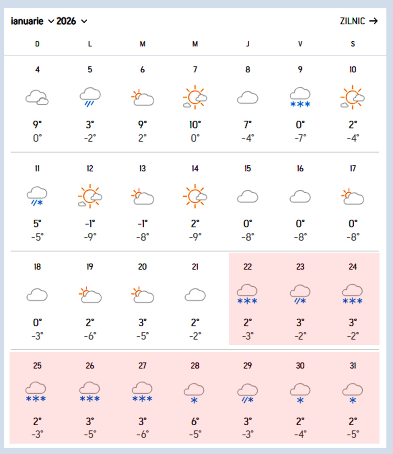Click the sunny icon on January 10
Image resolution: width=393 pixels, height=454 pixels.
353,97
